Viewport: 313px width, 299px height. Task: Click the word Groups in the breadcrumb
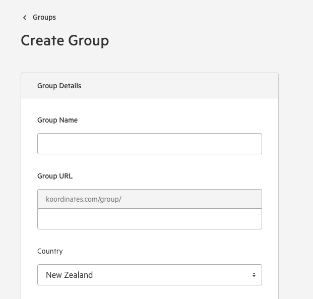pyautogui.click(x=44, y=17)
